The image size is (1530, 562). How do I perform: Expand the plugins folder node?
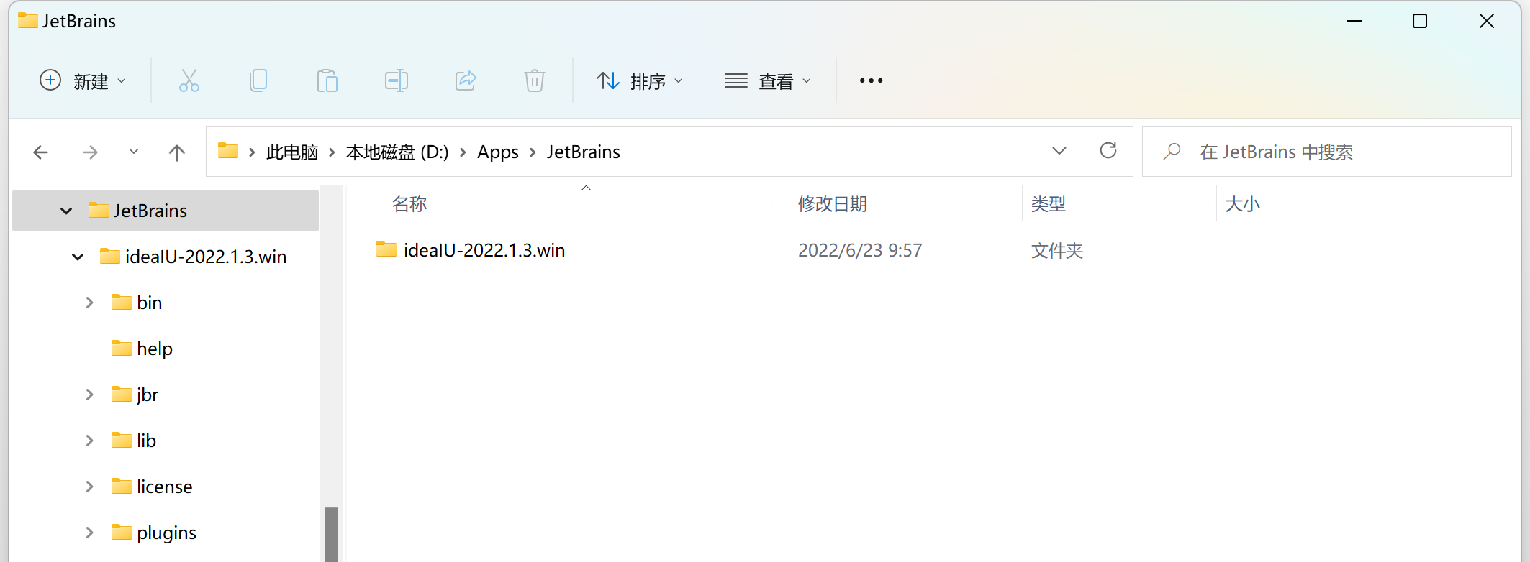[89, 533]
